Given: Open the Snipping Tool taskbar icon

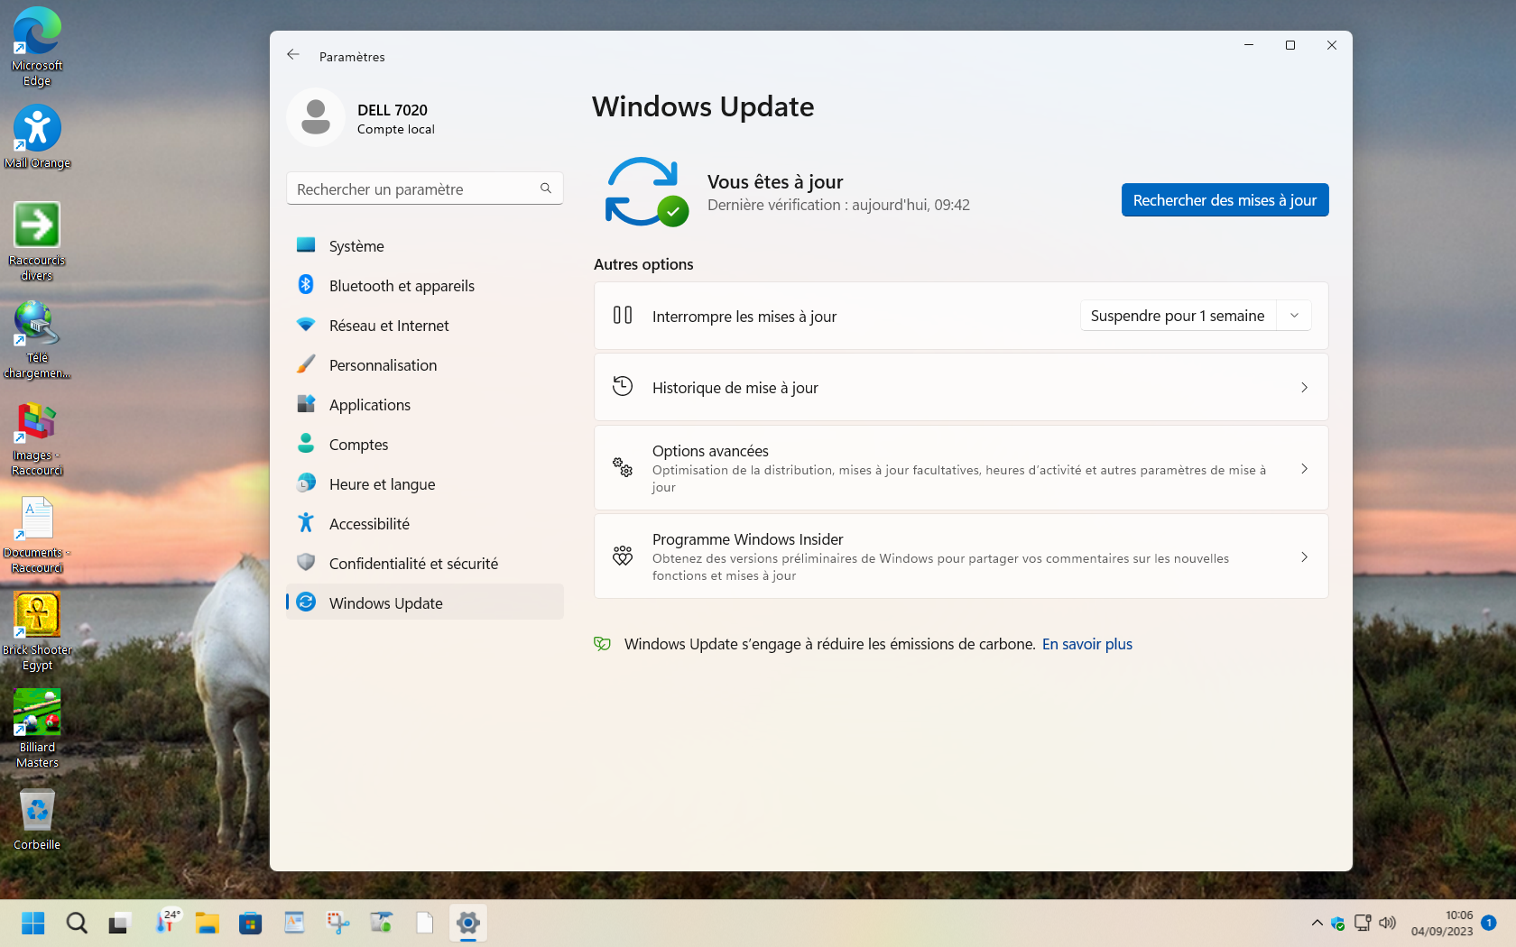Looking at the screenshot, I should (337, 923).
